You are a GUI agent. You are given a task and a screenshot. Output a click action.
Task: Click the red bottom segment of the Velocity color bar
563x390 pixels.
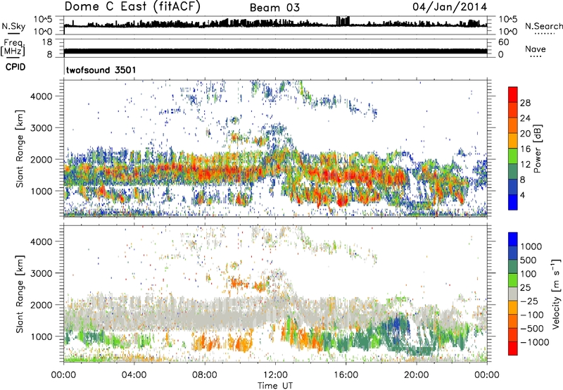tap(513, 348)
